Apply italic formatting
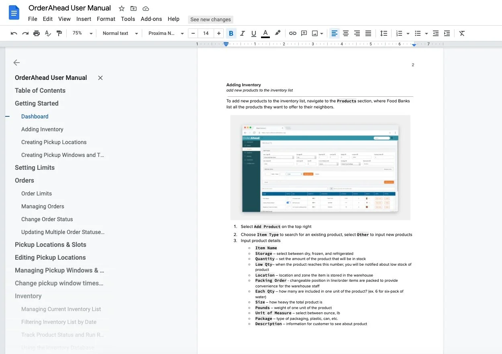502x354 pixels. 242,33
